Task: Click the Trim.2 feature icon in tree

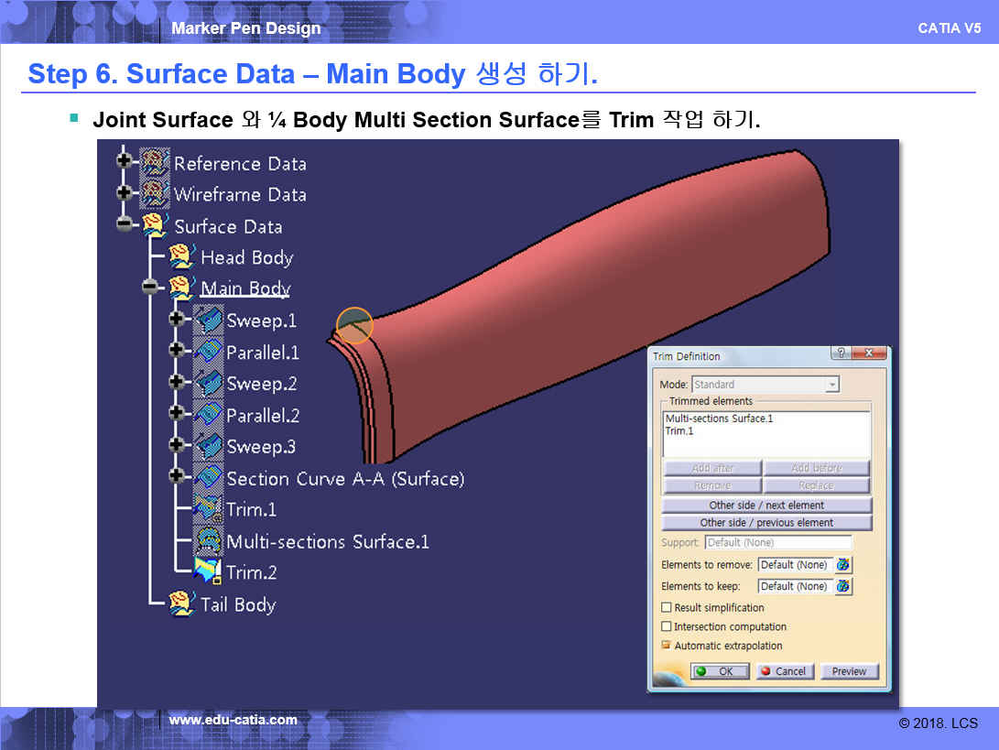Action: 209,571
